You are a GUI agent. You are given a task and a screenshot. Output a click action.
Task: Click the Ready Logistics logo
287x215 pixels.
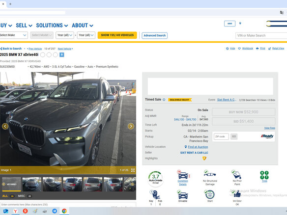click(x=267, y=136)
